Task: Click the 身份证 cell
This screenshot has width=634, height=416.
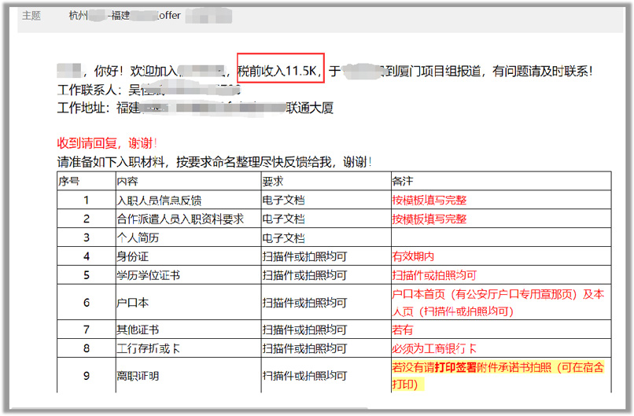Action: coord(131,257)
